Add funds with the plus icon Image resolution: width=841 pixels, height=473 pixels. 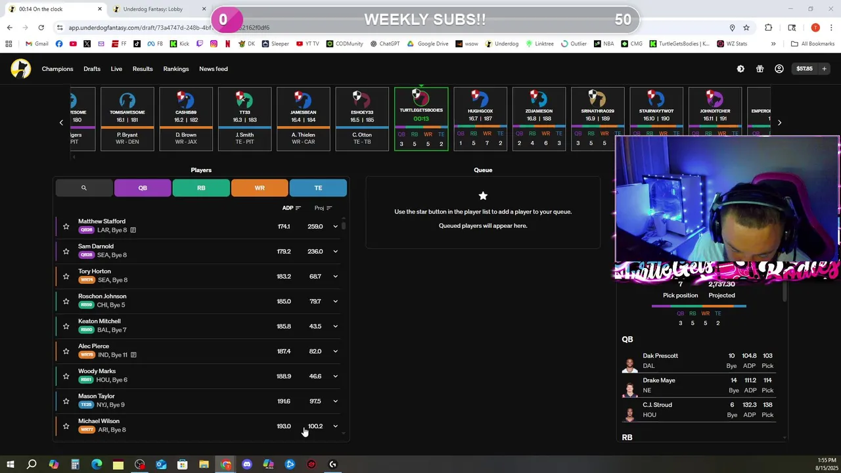(824, 69)
